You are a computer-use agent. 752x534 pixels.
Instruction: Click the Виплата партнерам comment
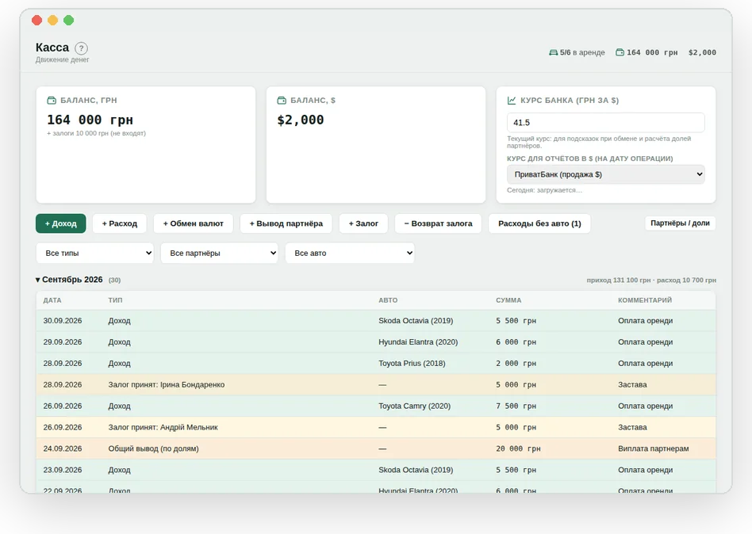(x=653, y=448)
